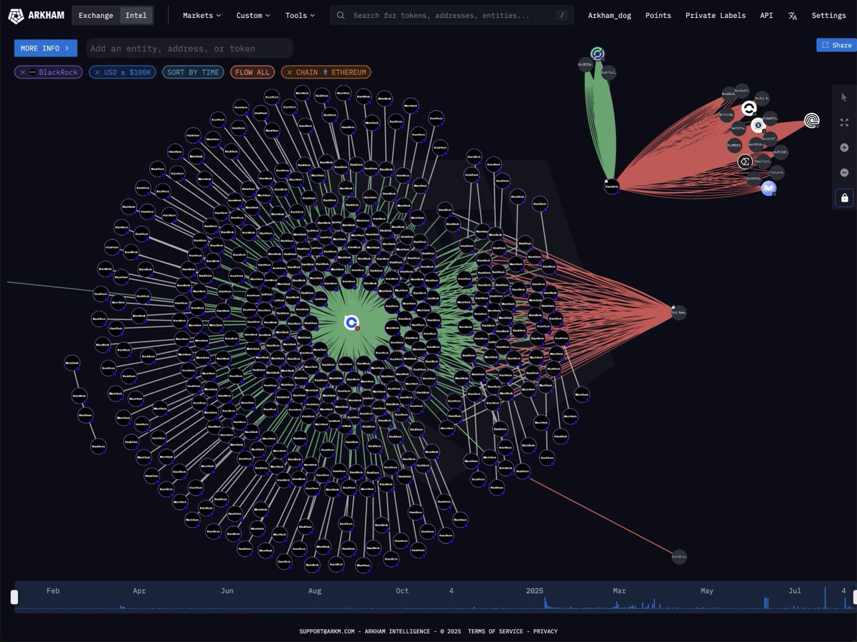Screen dimensions: 857x642
Task: Click the blue S coin node
Action: pyautogui.click(x=758, y=126)
